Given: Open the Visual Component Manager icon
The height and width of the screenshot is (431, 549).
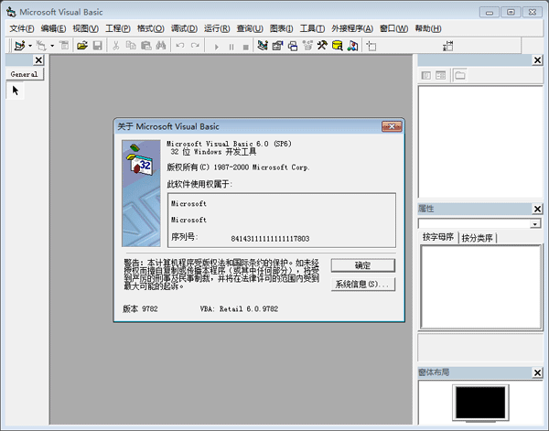Looking at the screenshot, I should (x=352, y=46).
